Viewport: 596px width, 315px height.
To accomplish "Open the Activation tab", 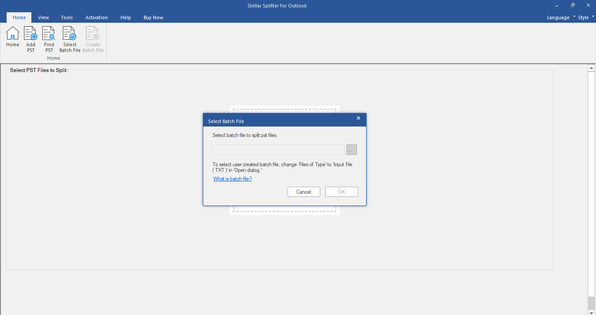I will pos(96,17).
